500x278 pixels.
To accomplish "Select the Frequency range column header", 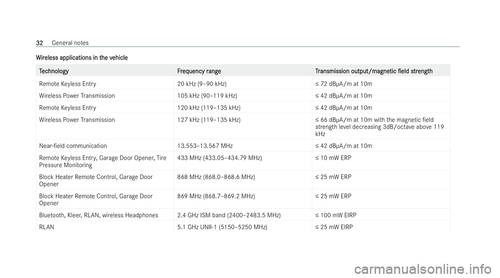I will (199, 71).
